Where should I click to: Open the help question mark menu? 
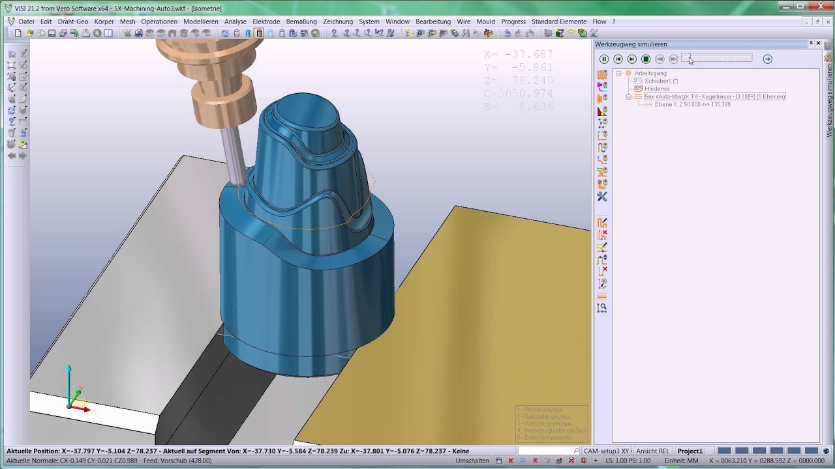click(x=613, y=21)
